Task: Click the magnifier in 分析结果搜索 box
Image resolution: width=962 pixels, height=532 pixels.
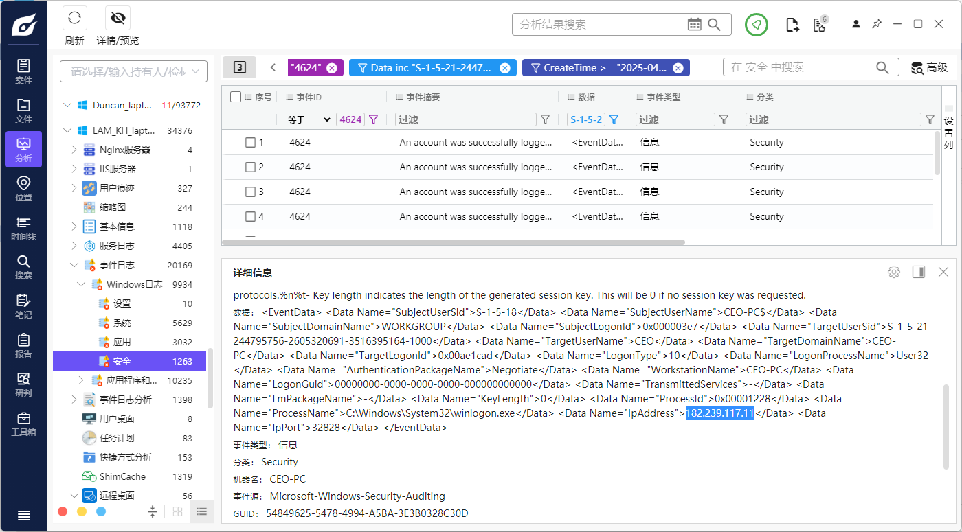Action: click(715, 25)
